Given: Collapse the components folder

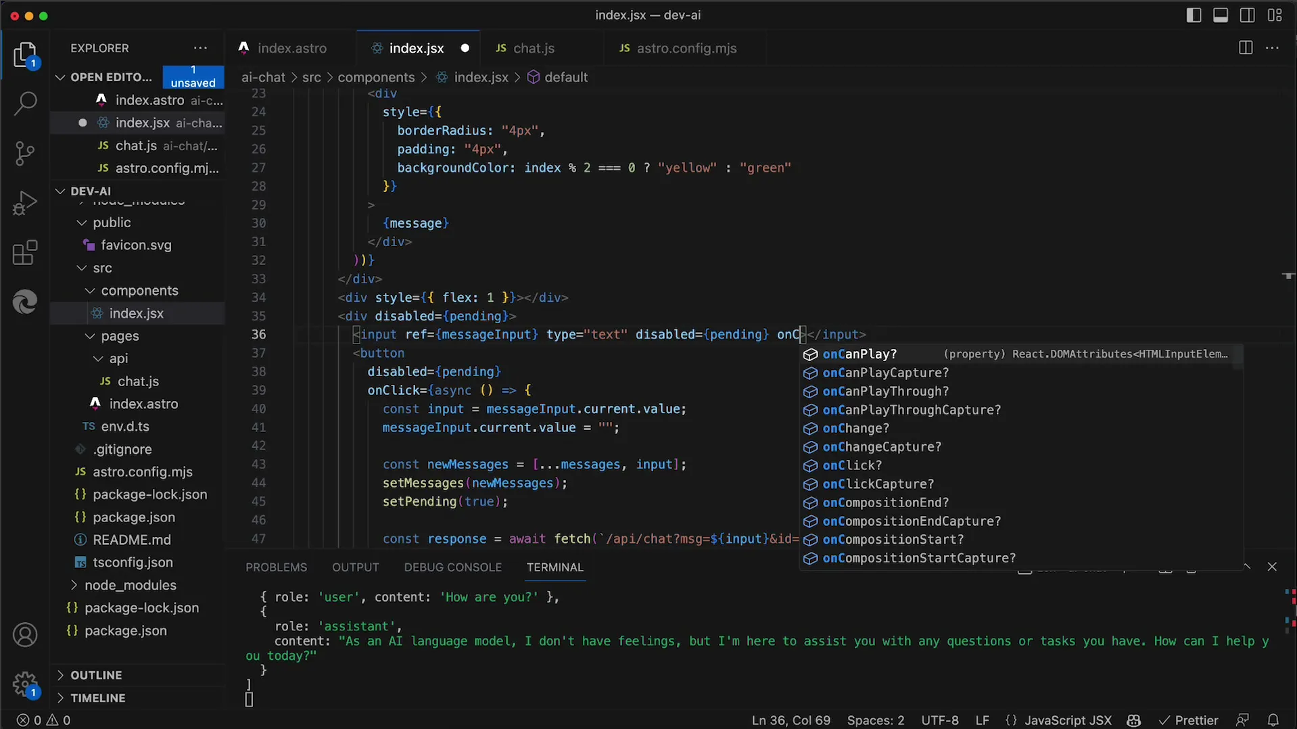Looking at the screenshot, I should [90, 291].
